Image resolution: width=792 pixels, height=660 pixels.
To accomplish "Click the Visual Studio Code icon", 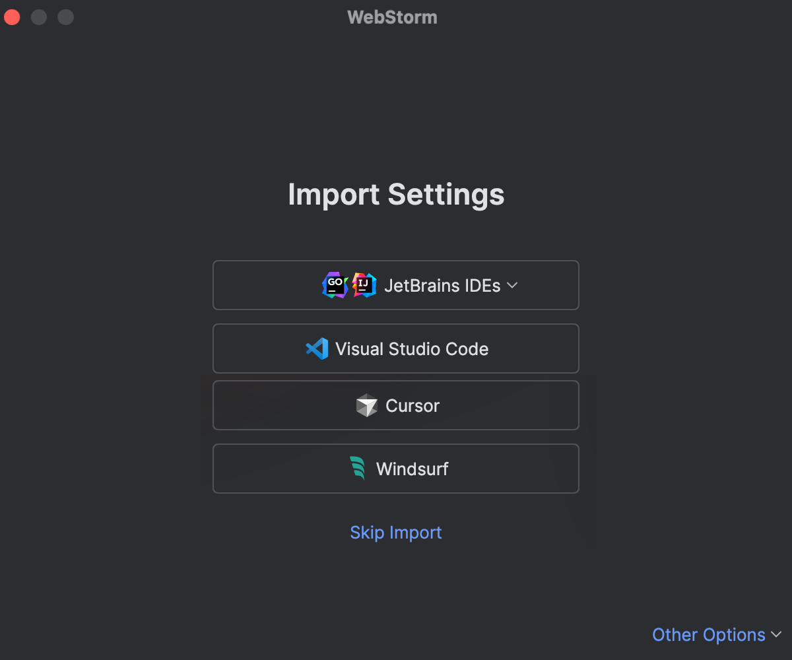I will pos(319,348).
